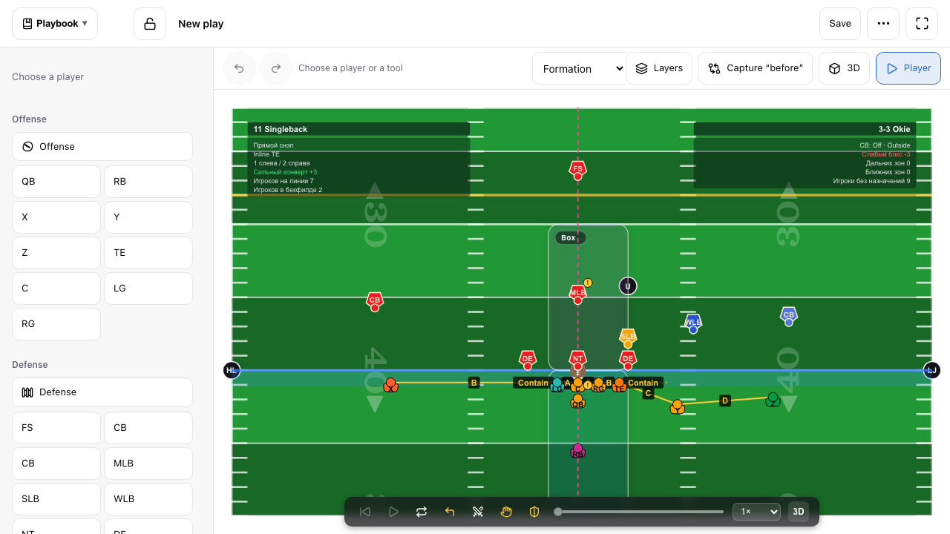
Task: Select the red FS marker on the field
Action: pos(577,170)
